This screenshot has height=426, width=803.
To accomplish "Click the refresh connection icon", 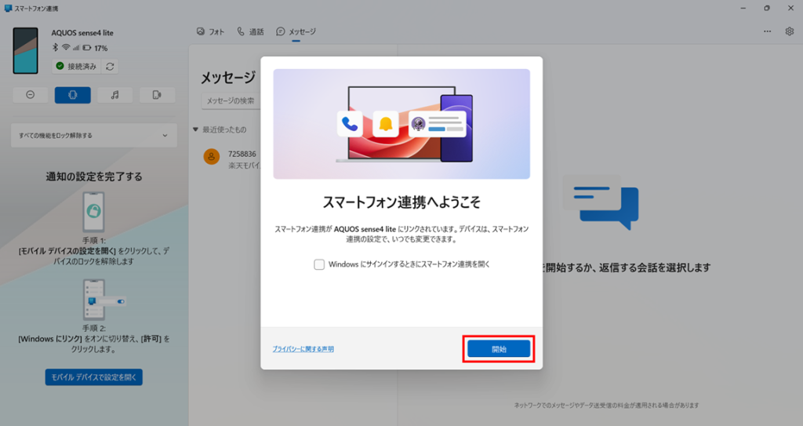I will (x=110, y=67).
